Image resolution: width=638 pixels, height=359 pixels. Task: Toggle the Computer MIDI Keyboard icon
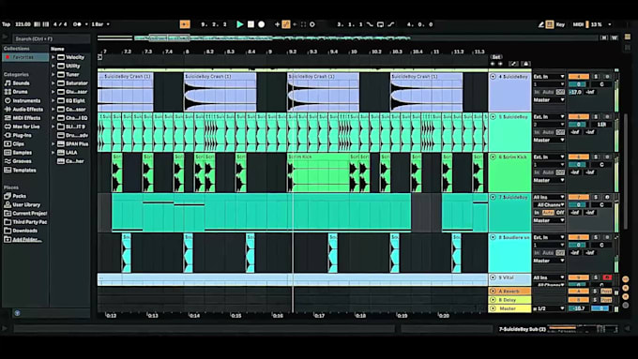tap(550, 24)
